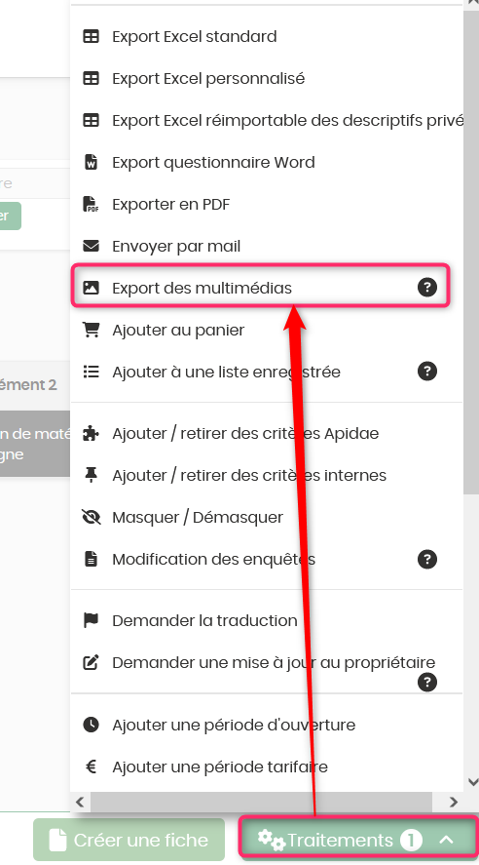Click the down arrow of vertical scrollbar
Screen dimensions: 479x865
point(472,782)
